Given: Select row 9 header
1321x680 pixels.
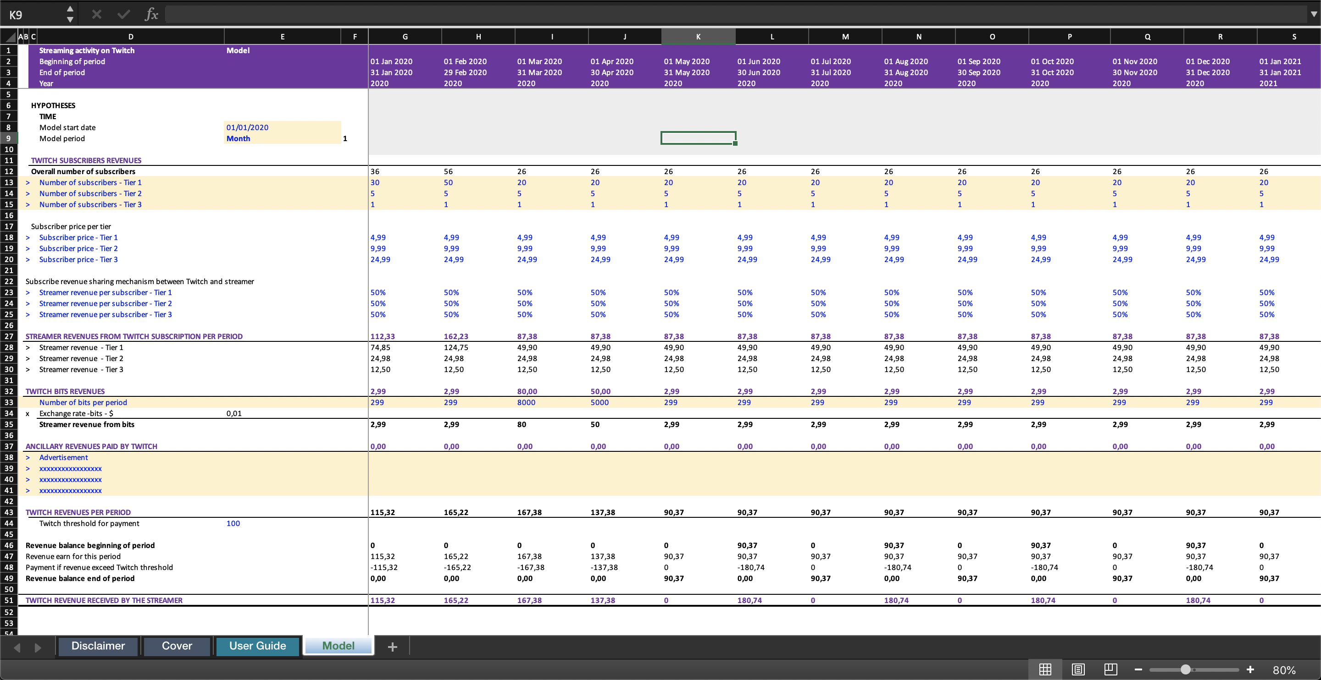Looking at the screenshot, I should tap(9, 138).
